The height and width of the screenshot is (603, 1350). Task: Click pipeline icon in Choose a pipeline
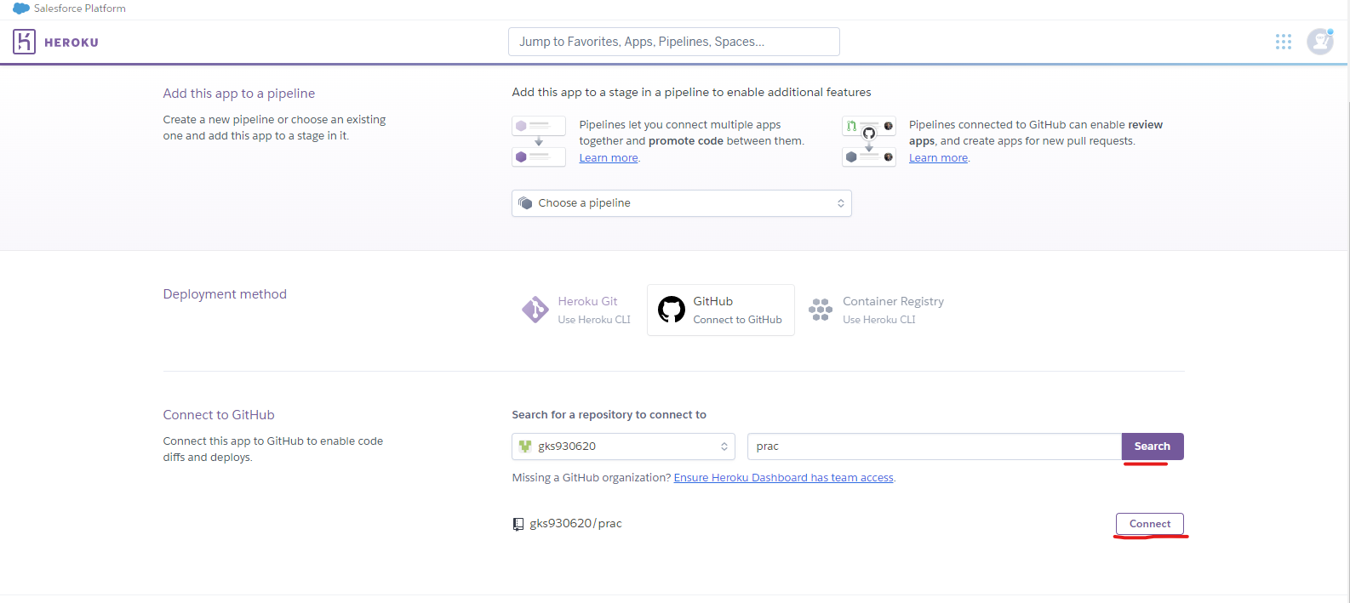coord(525,203)
